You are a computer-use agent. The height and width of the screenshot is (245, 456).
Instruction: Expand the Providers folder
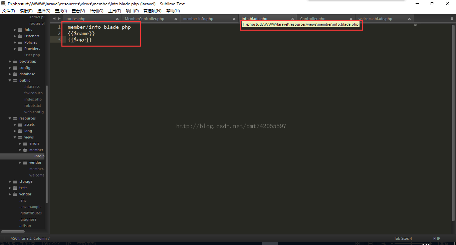tap(15, 49)
